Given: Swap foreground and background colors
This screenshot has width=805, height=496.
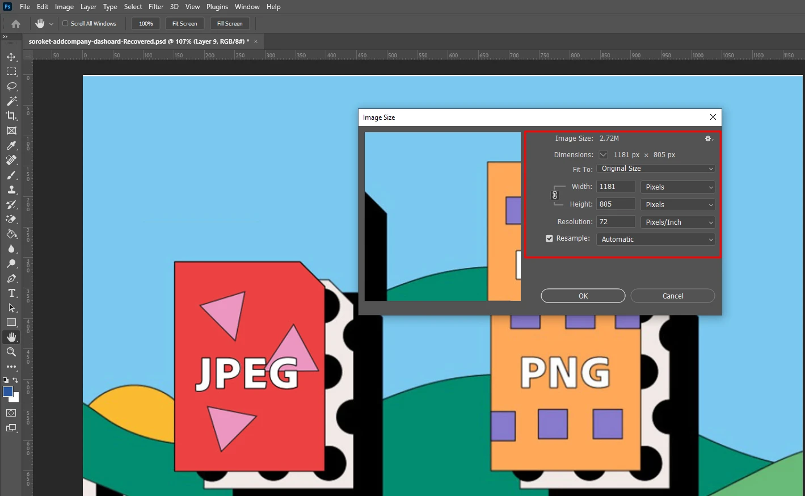Looking at the screenshot, I should [16, 380].
